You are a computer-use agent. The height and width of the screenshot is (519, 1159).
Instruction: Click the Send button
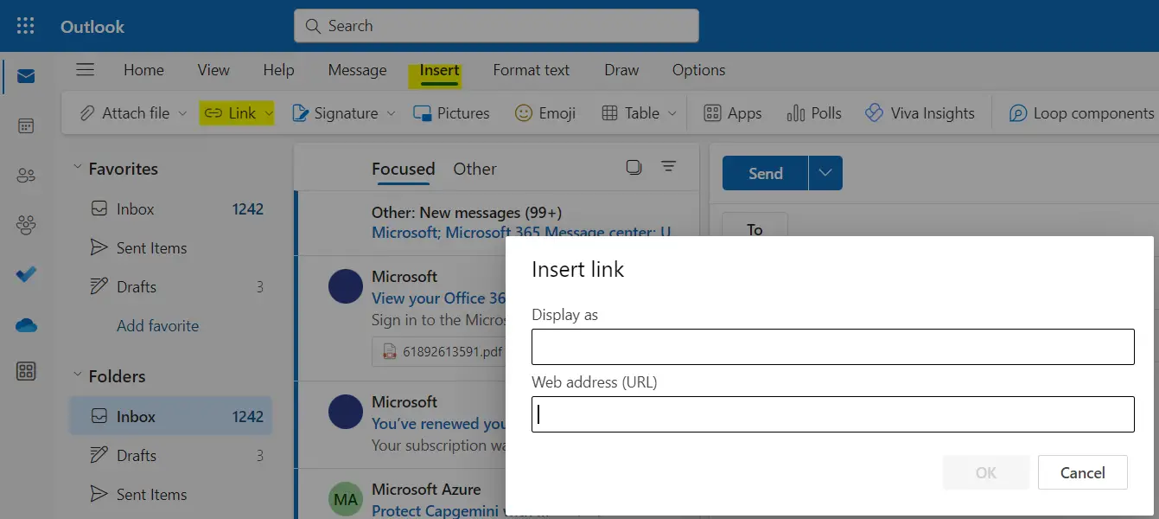765,173
